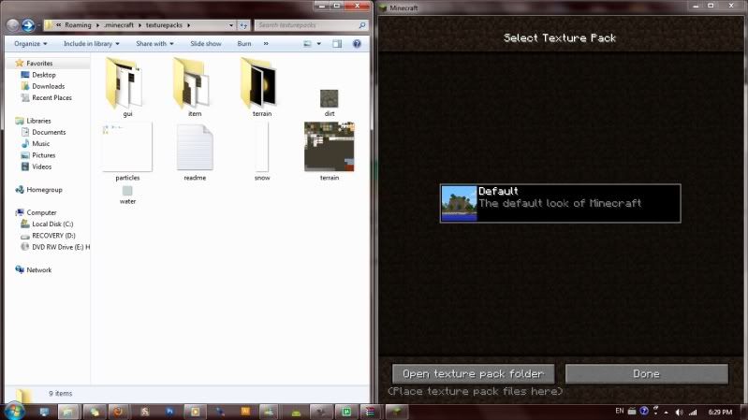This screenshot has height=420, width=748.
Task: Open Network in navigation pane
Action: click(x=38, y=269)
